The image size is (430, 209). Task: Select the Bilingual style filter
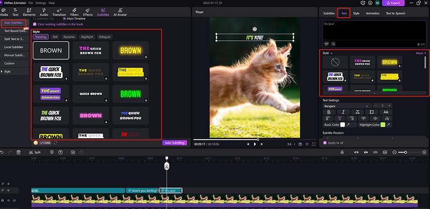click(105, 37)
